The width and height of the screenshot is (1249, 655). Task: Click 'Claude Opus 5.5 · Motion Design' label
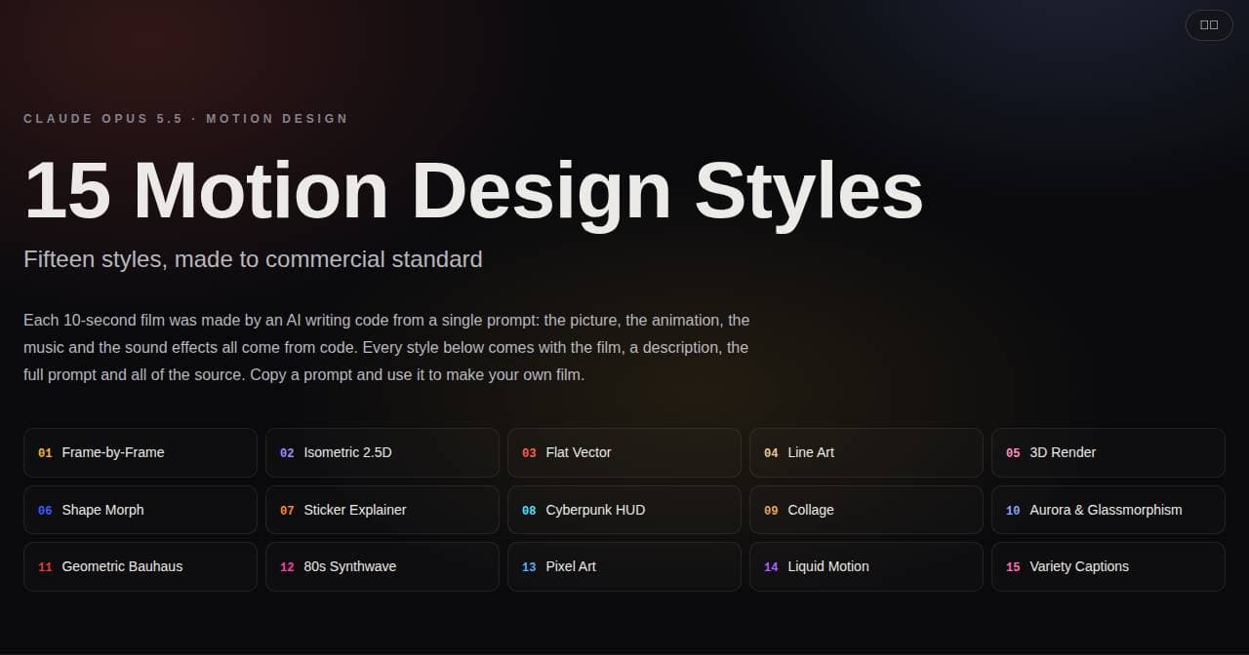pos(185,119)
